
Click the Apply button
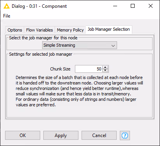coord(61,135)
